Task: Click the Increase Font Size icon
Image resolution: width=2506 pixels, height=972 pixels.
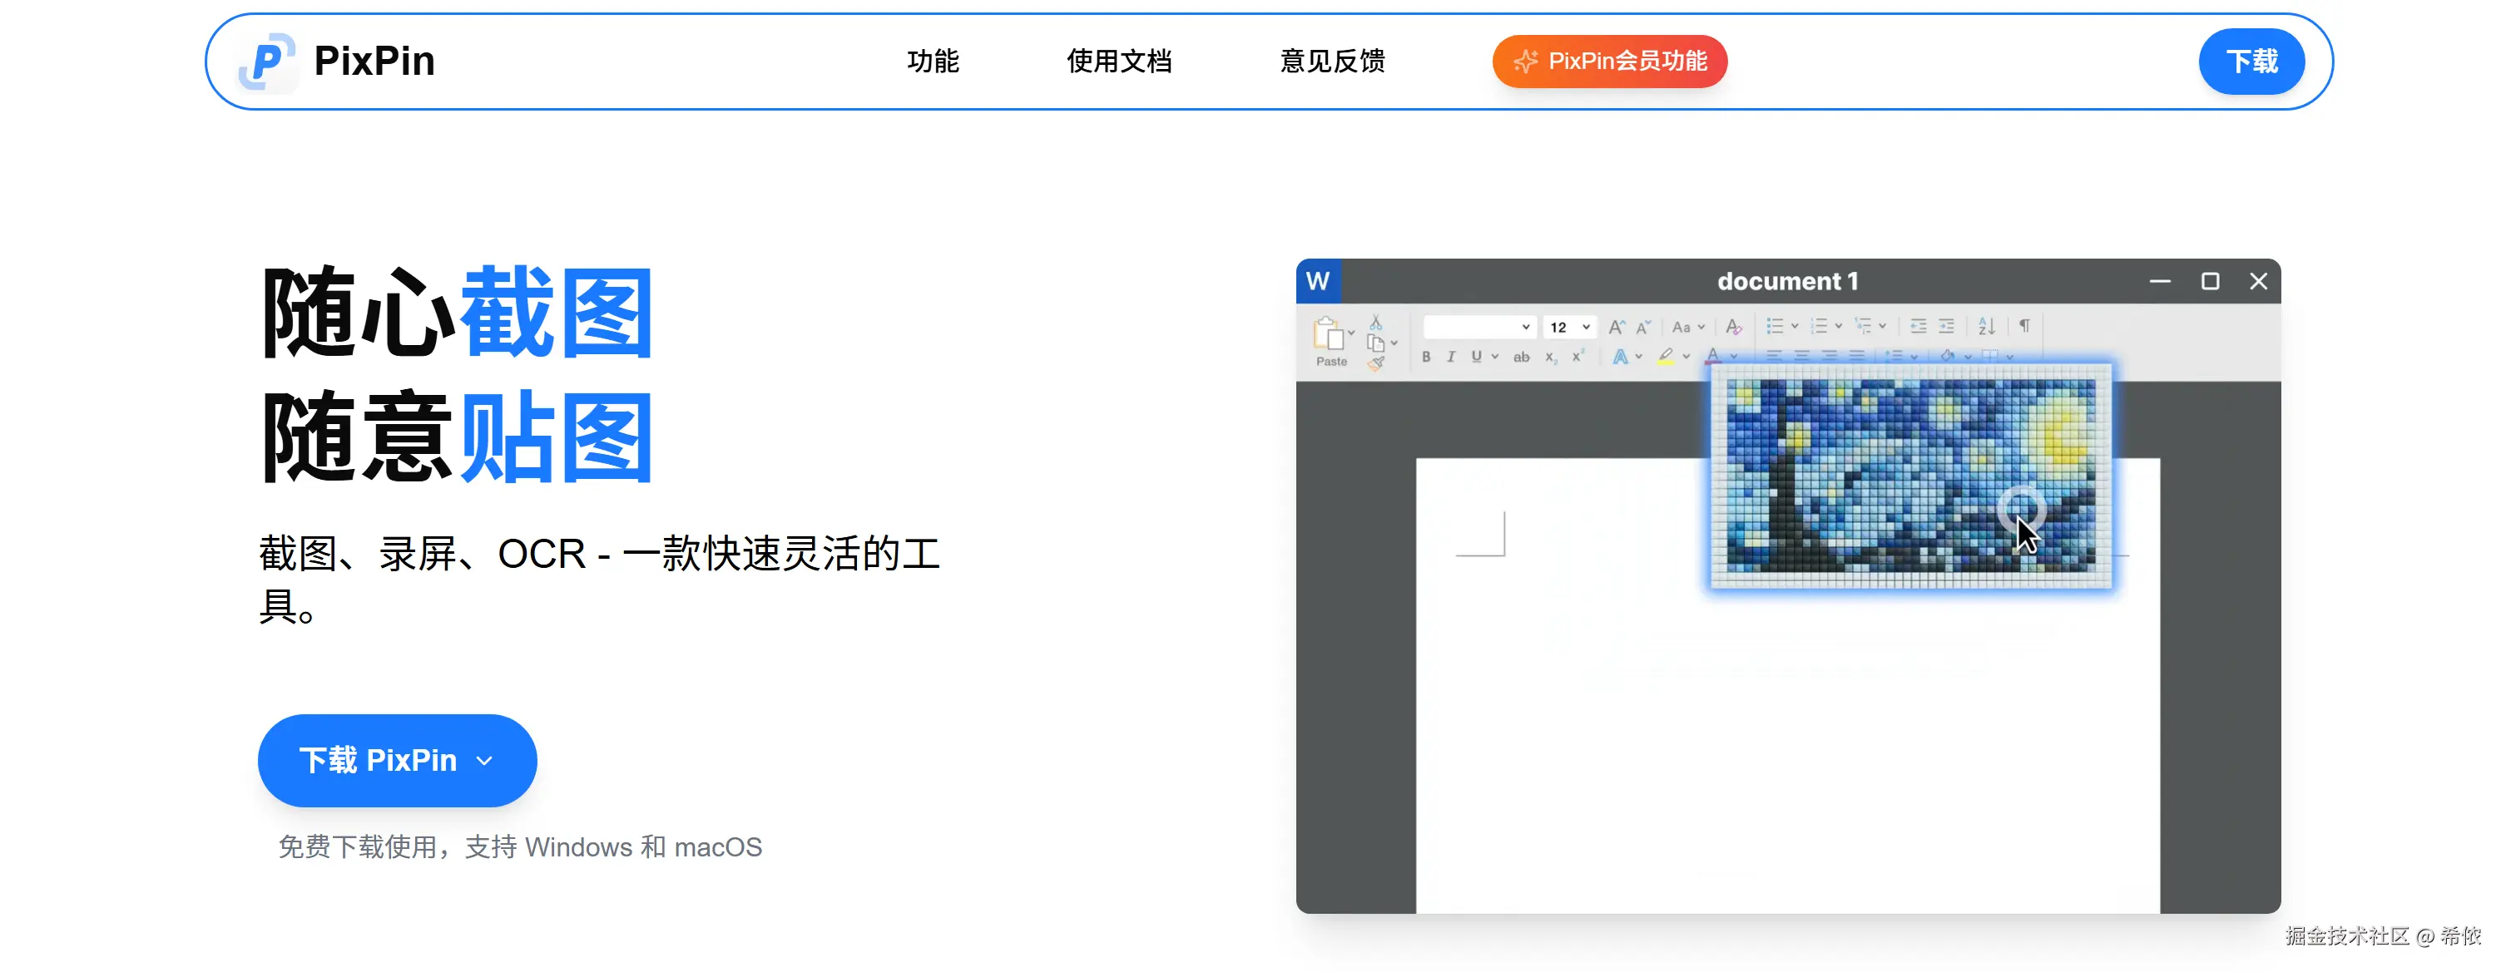Action: click(x=1617, y=327)
